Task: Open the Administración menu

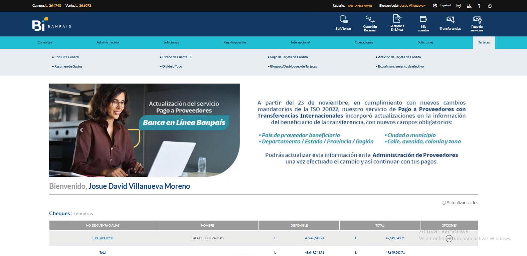Action: tap(108, 42)
